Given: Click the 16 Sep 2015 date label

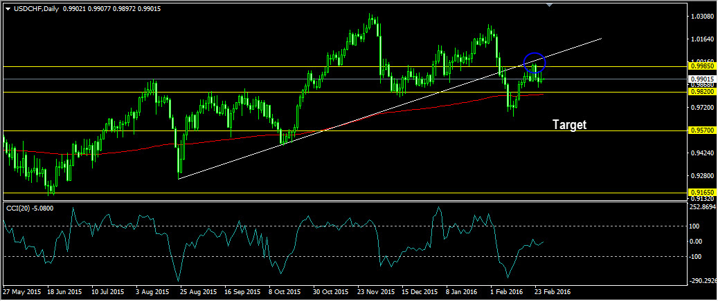Looking at the screenshot, I should point(243,291).
